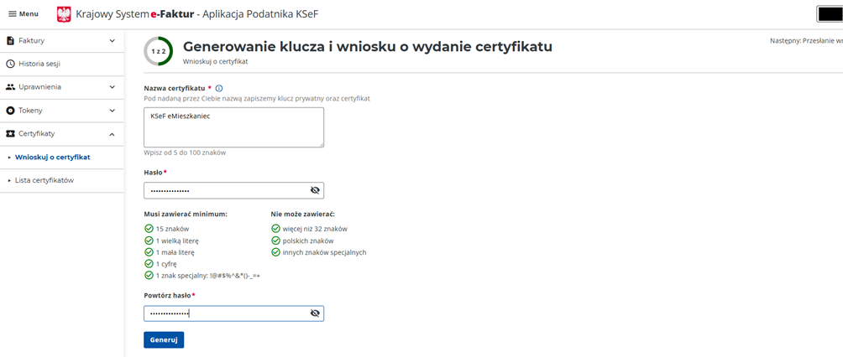Click the Faktury document icon
The image size is (843, 357).
point(11,40)
